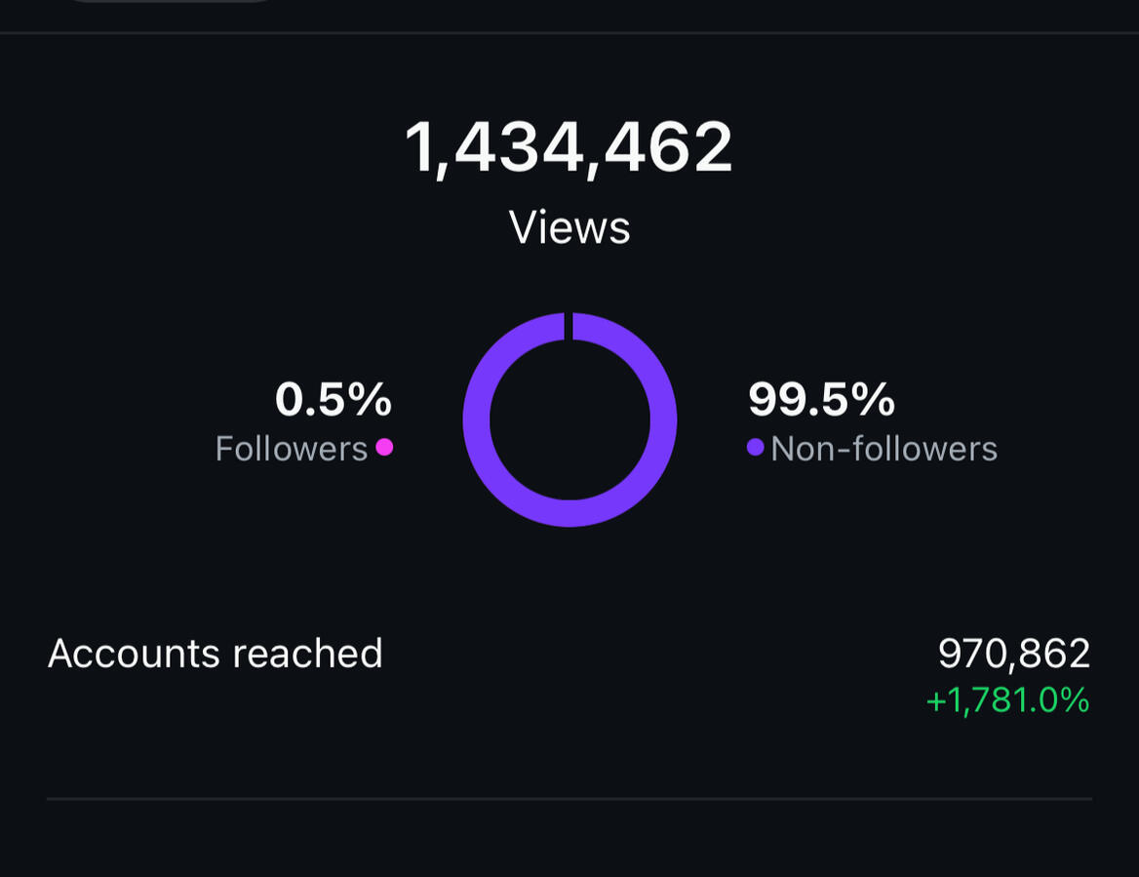Tap the partially visible pill button at top
The image size is (1139, 877).
171,1
